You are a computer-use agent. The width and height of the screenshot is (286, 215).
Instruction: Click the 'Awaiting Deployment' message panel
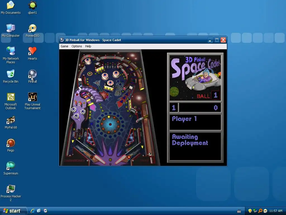pos(195,146)
